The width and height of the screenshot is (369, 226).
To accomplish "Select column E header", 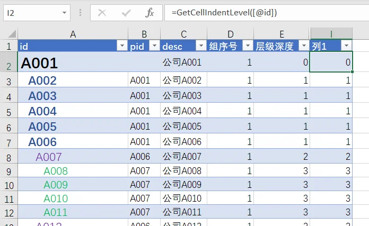I will [282, 34].
